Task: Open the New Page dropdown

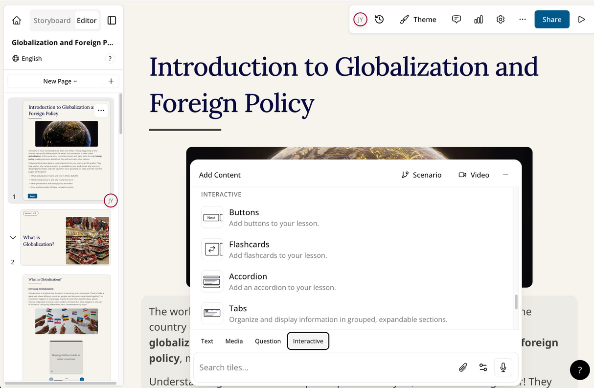Action: (58, 81)
